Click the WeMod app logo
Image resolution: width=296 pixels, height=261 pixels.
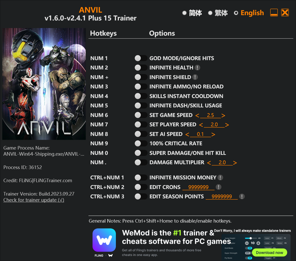[104, 240]
